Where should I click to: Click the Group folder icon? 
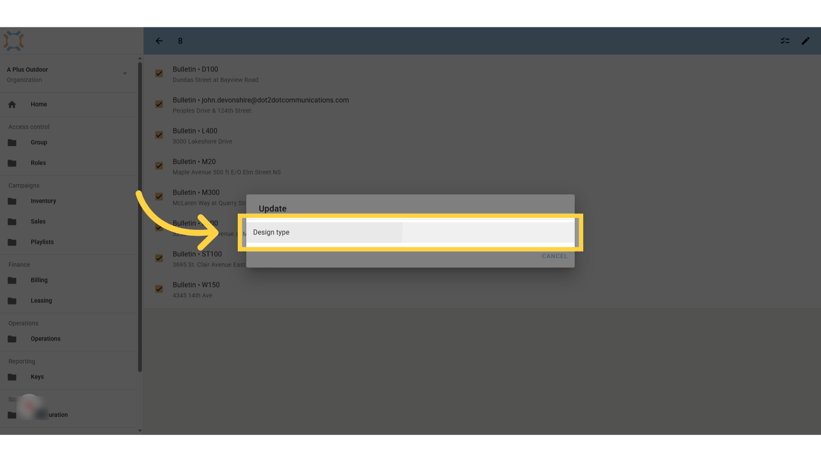[12, 142]
